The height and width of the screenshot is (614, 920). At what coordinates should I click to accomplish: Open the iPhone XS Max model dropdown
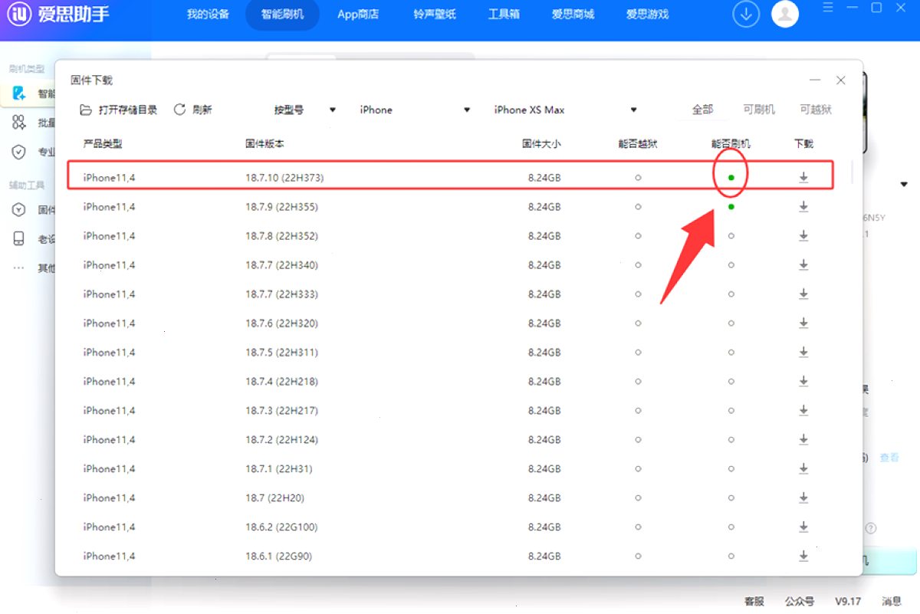pyautogui.click(x=566, y=110)
